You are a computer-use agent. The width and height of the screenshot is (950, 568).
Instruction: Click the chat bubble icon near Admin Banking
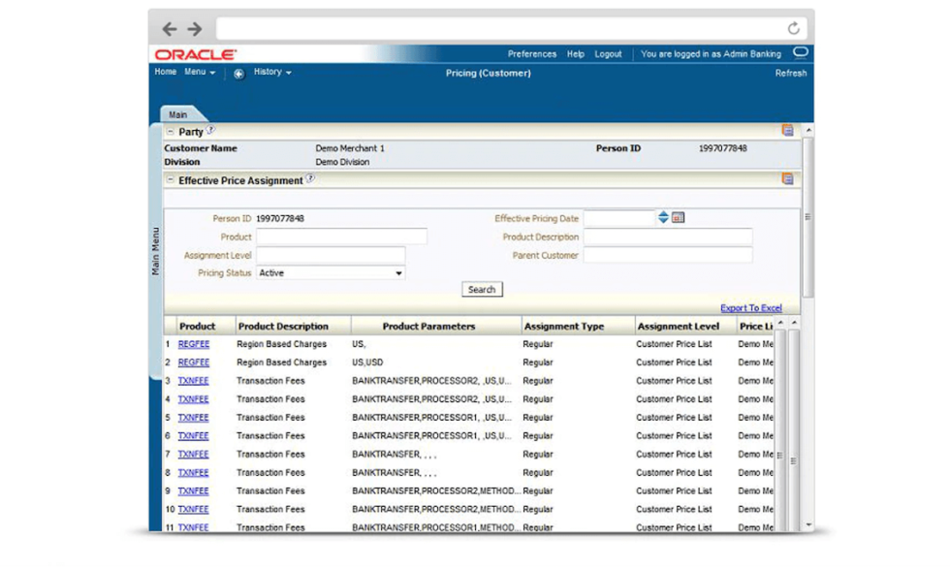point(798,53)
